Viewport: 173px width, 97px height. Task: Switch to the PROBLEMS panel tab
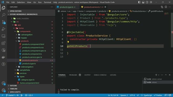click(75, 75)
